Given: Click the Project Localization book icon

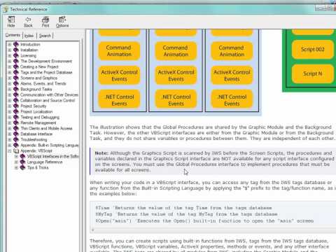Looking at the screenshot, I should (16, 111).
